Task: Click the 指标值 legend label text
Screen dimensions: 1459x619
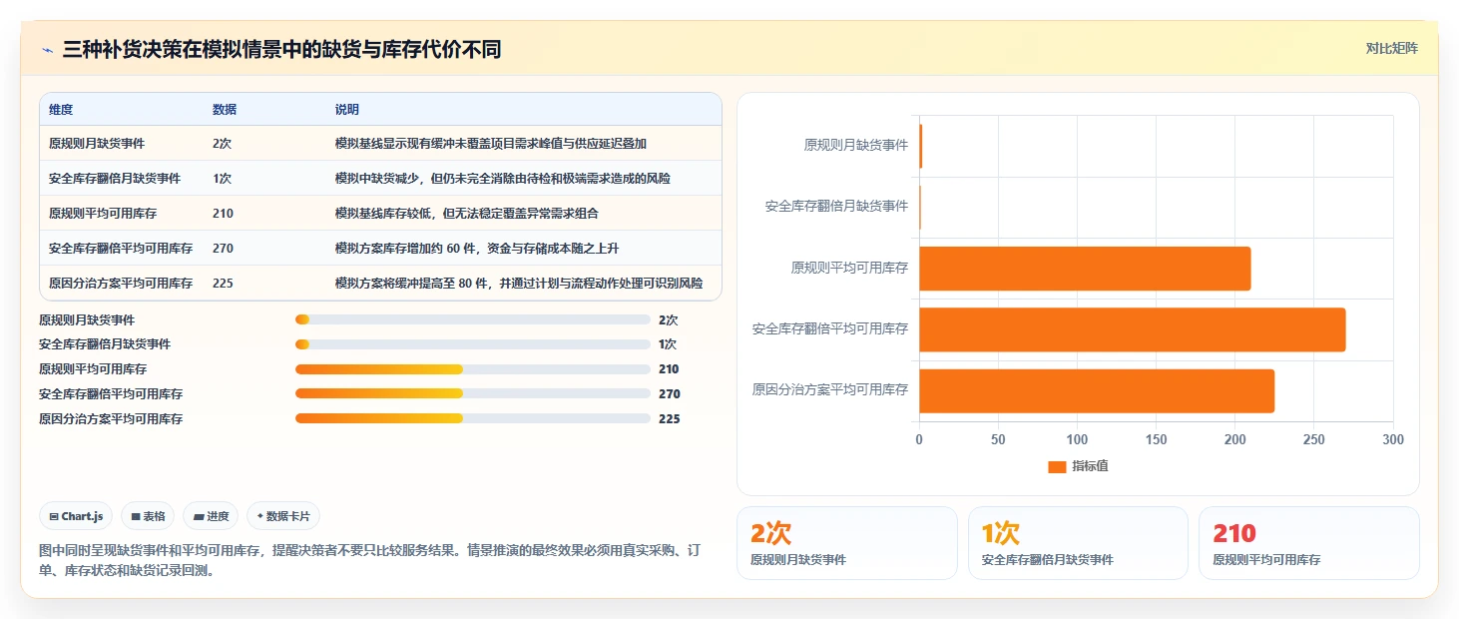Action: (x=1090, y=467)
